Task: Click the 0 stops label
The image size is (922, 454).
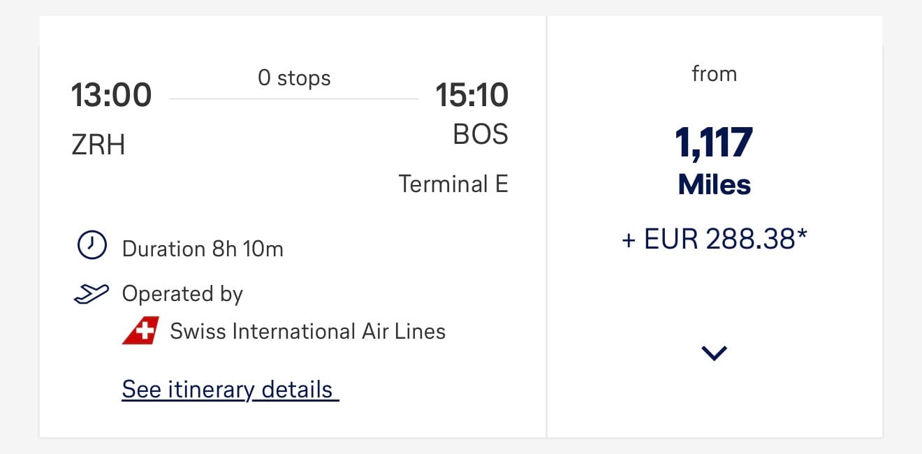Action: click(x=294, y=78)
